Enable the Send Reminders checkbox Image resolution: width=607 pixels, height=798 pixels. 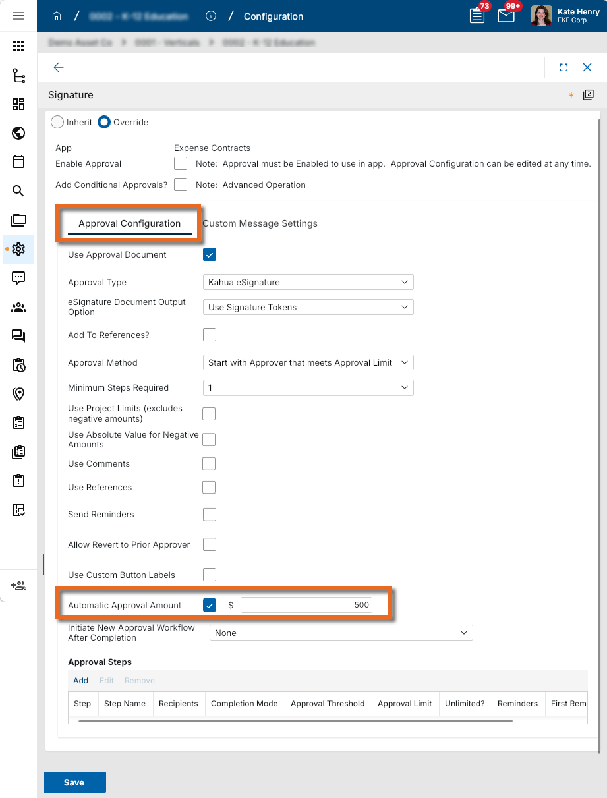pyautogui.click(x=209, y=515)
